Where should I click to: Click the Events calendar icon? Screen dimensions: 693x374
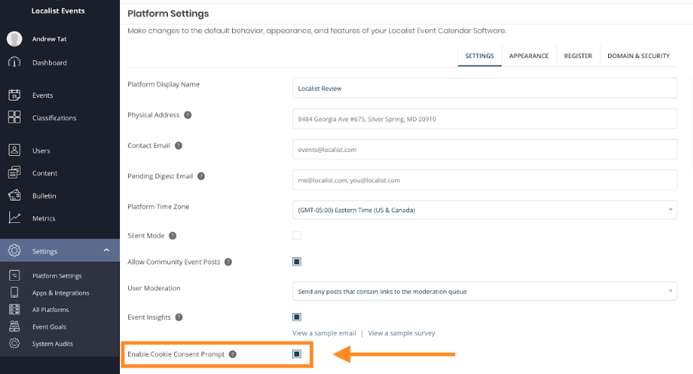click(x=15, y=95)
